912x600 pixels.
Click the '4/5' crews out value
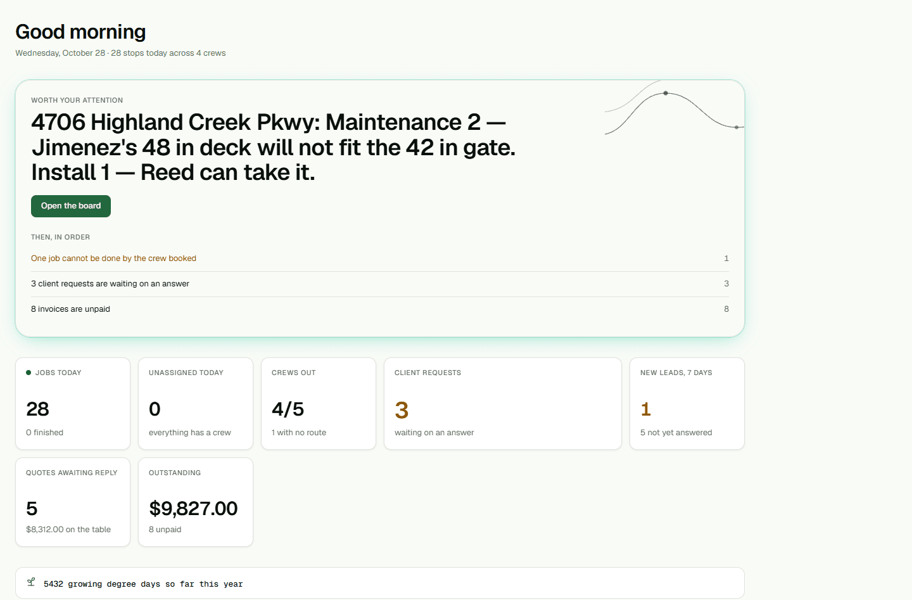pyautogui.click(x=288, y=409)
